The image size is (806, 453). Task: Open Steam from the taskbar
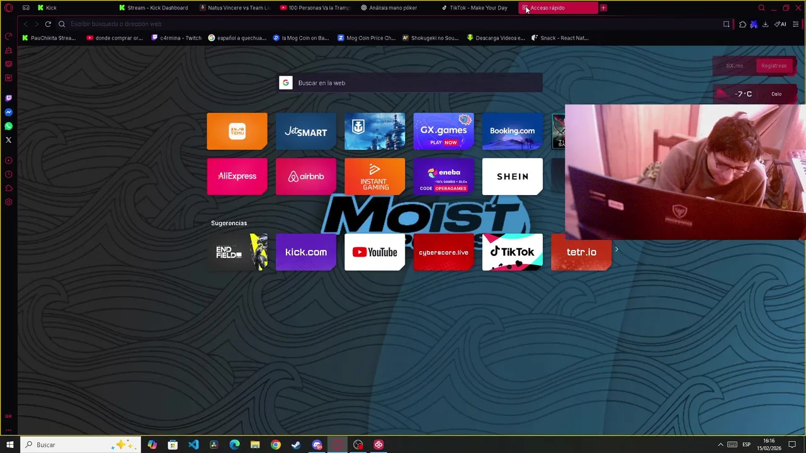(296, 445)
